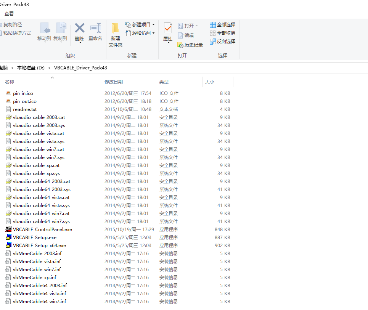The image size is (368, 310).
Task: Select the file named vbaudio_cable64_vista.cat
Action: pos(41,198)
